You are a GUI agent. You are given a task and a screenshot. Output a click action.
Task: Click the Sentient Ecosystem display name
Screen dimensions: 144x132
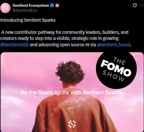(31, 5)
